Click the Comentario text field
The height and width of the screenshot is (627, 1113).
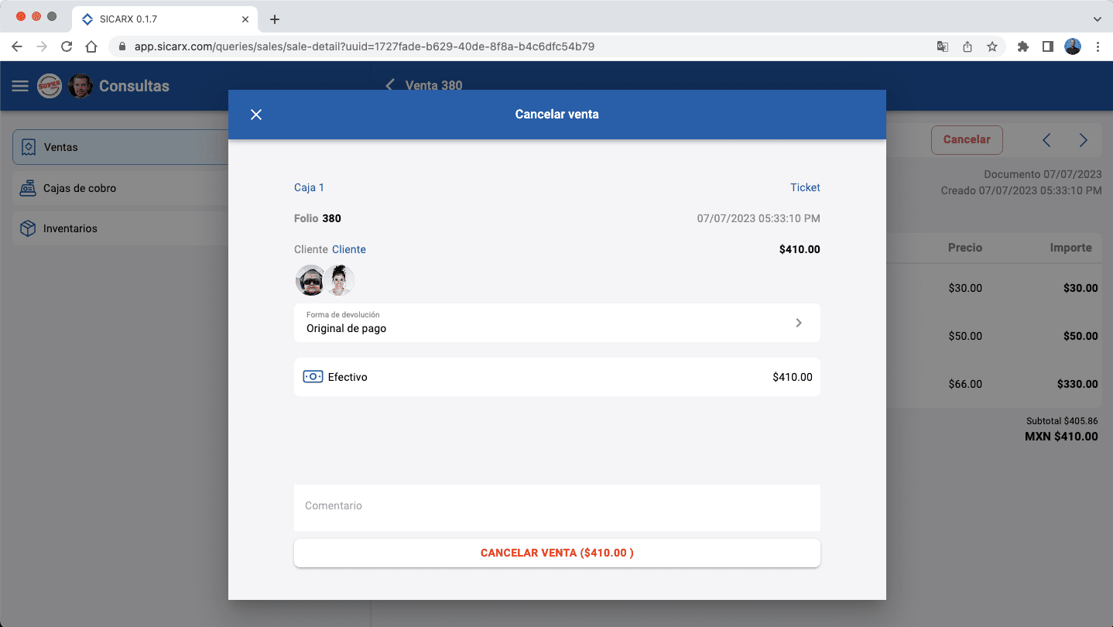click(x=556, y=506)
